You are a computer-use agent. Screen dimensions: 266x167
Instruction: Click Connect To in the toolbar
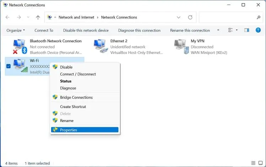44,30
